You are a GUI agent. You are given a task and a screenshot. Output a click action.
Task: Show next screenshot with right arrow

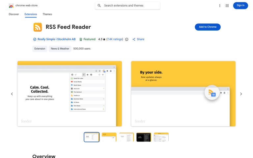click(241, 94)
